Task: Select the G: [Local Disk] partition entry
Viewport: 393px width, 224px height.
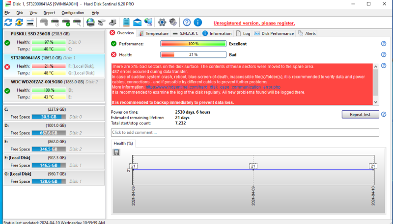Action: pos(54,177)
